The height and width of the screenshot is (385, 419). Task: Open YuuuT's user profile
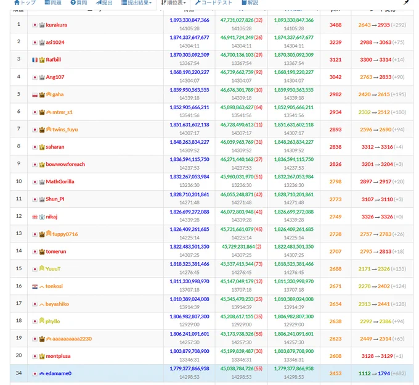click(x=53, y=269)
